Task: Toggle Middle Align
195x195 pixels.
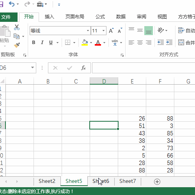Action: click(x=140, y=30)
